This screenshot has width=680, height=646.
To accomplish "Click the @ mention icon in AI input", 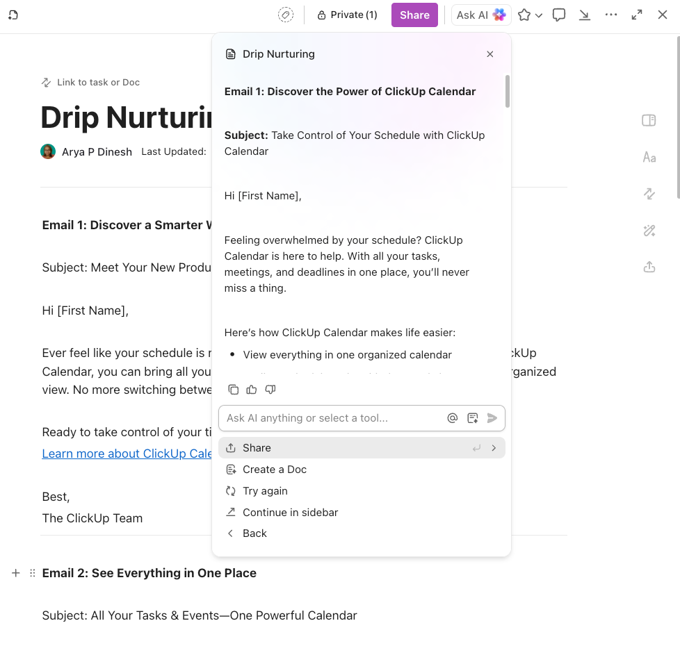I will (x=453, y=418).
